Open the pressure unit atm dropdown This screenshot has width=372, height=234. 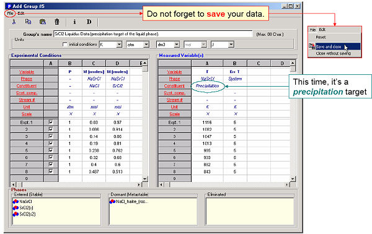146,45
